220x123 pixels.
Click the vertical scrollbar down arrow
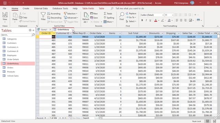coord(219,115)
